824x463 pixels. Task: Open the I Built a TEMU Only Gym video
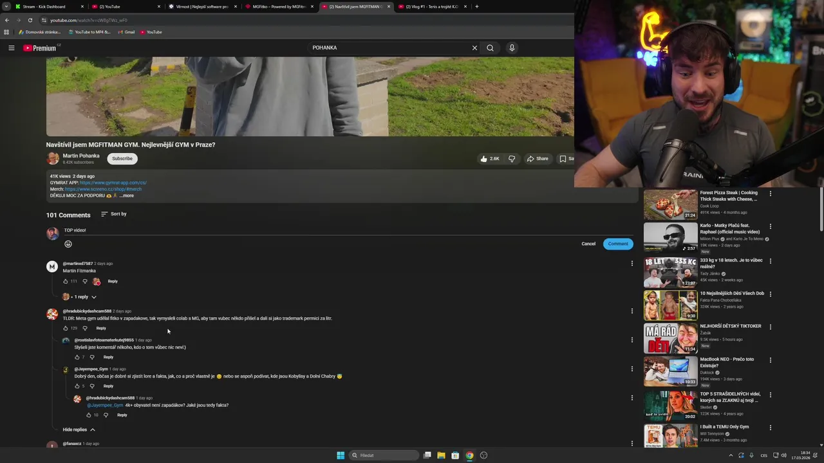pos(670,436)
